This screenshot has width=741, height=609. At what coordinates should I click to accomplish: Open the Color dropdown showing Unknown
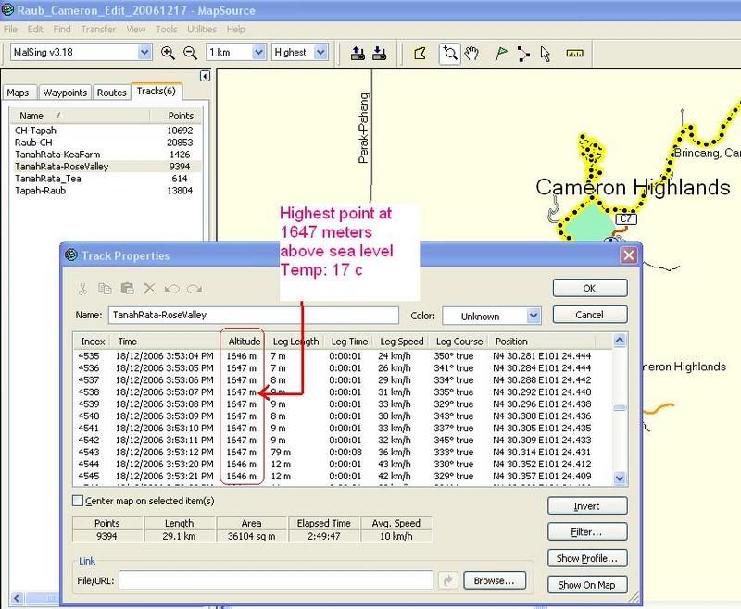534,316
